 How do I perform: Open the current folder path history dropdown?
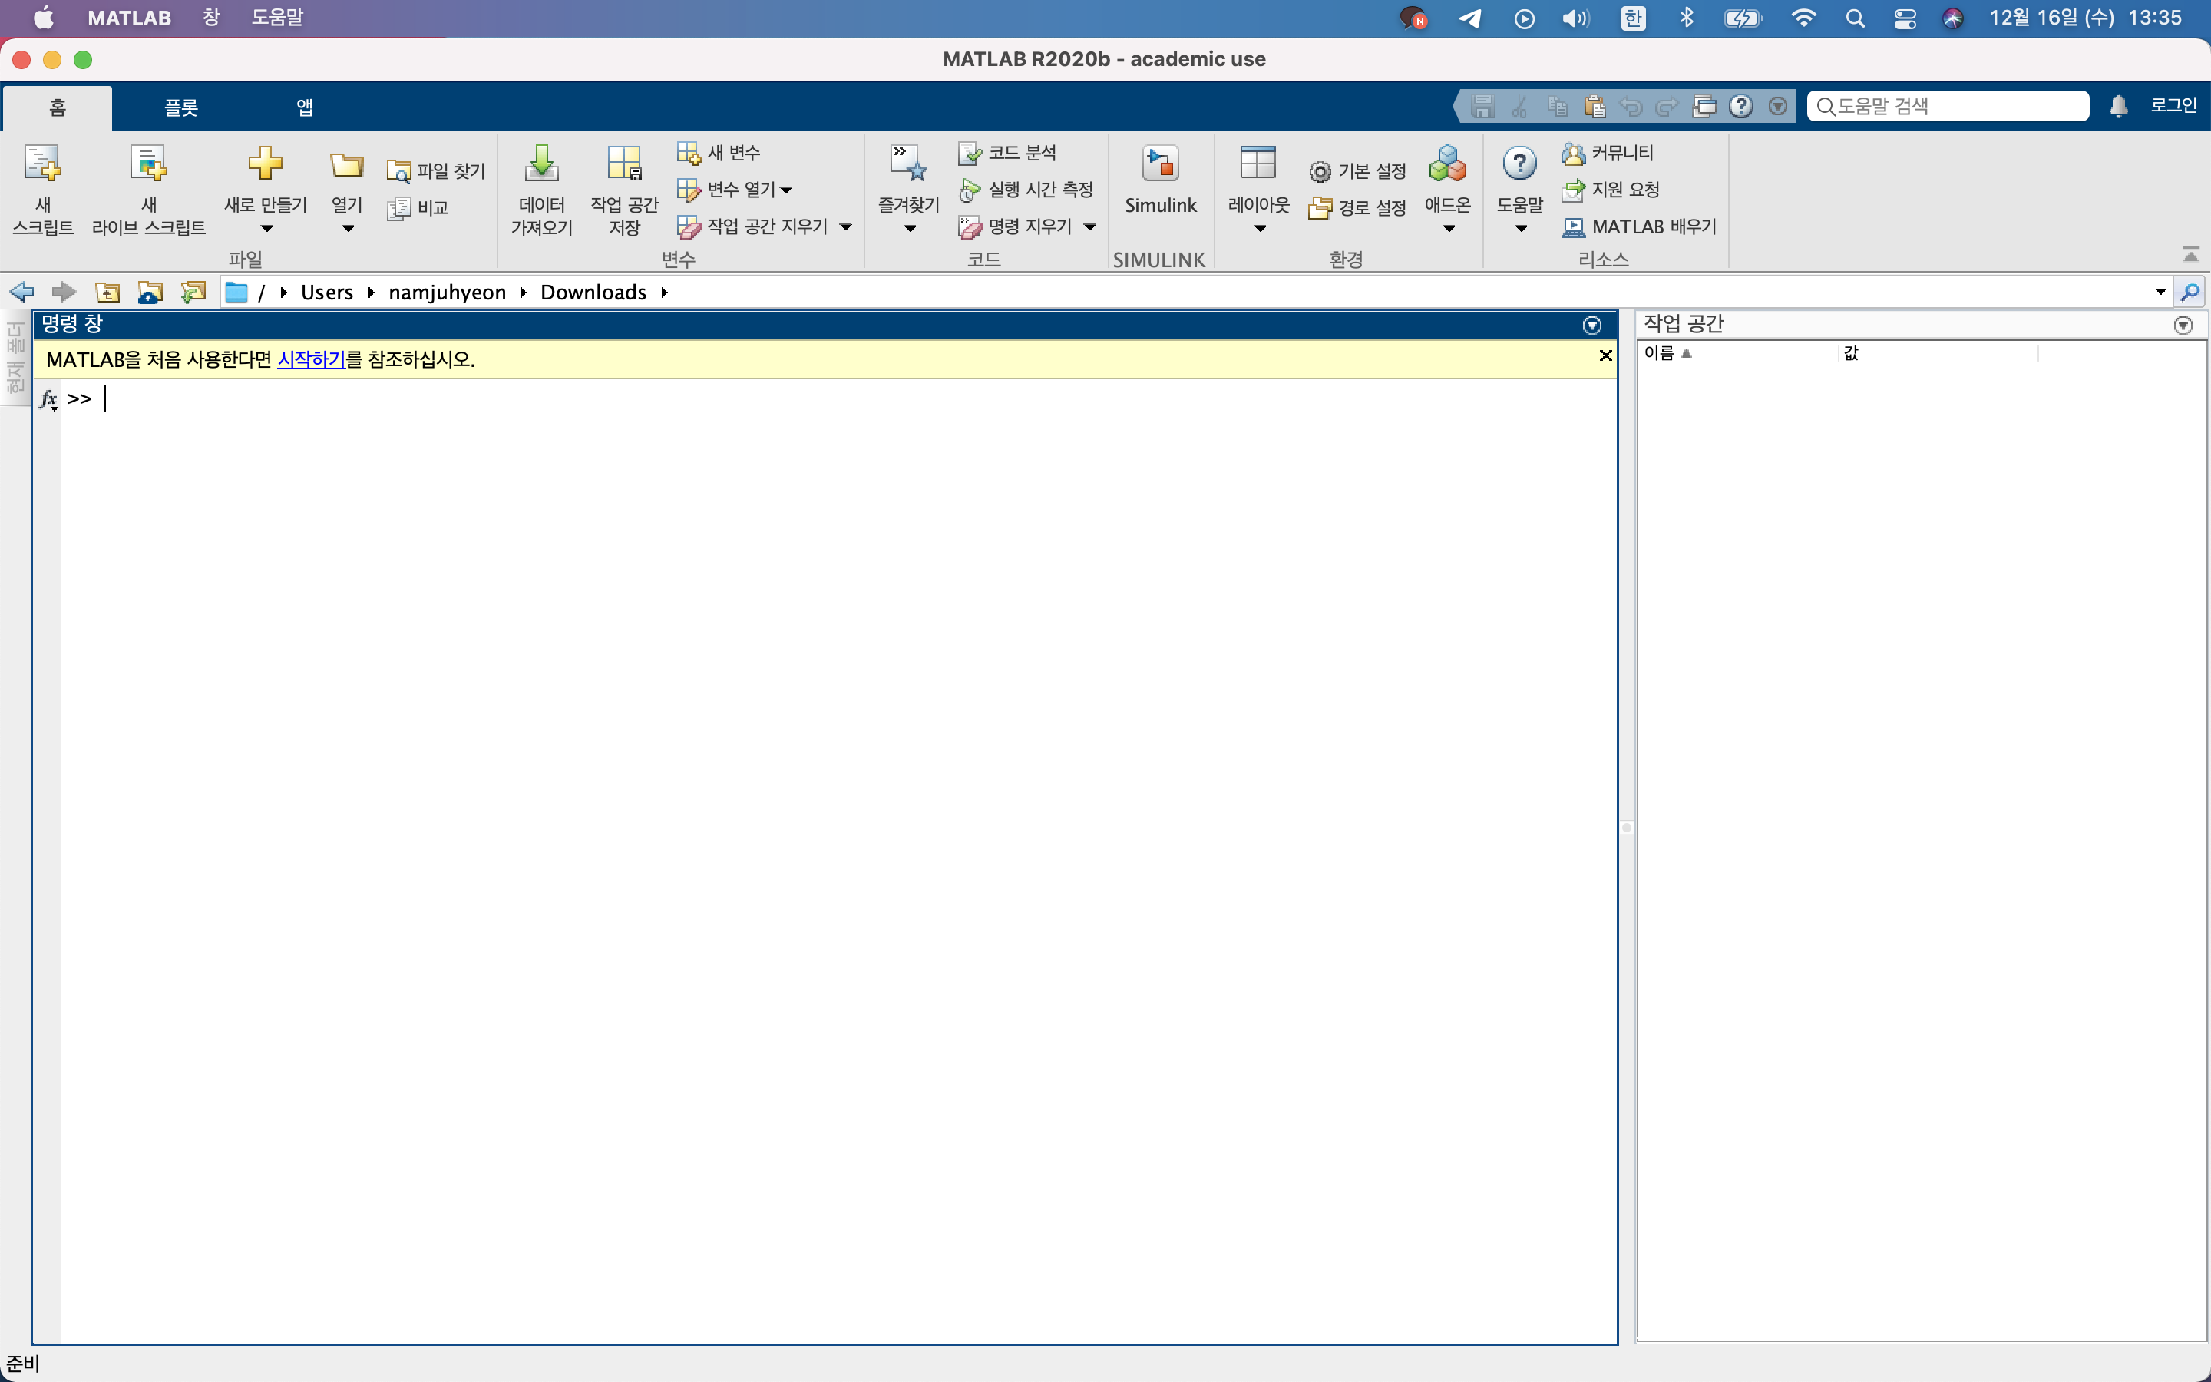[x=2160, y=292]
